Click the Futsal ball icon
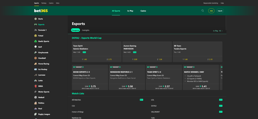 point(36,36)
